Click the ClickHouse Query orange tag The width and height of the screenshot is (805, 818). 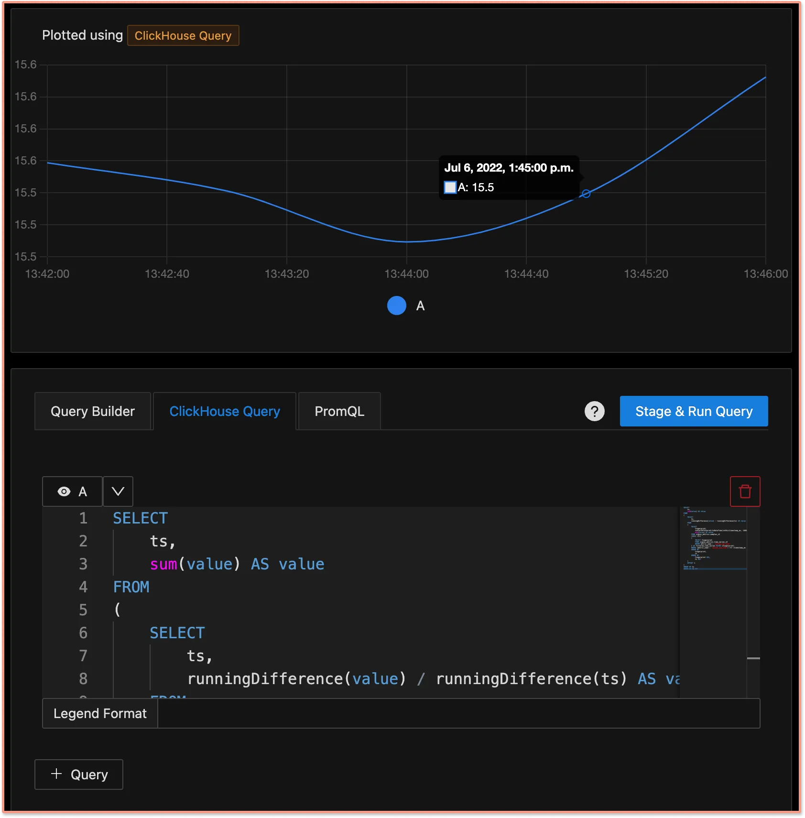(183, 35)
